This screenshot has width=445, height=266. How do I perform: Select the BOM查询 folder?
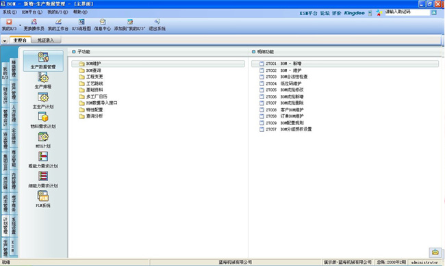click(x=90, y=70)
